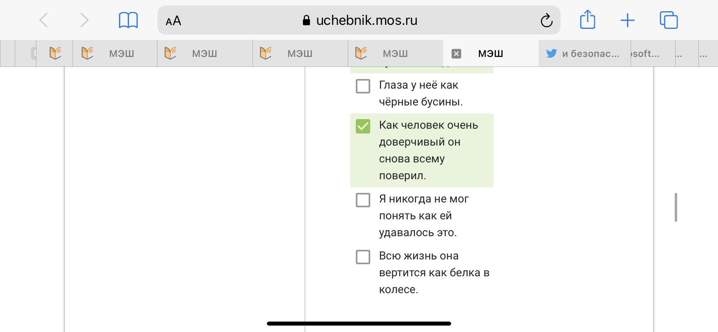This screenshot has width=718, height=332.
Task: Switch to the leftmost untitled book-icon tab
Action: [x=55, y=53]
